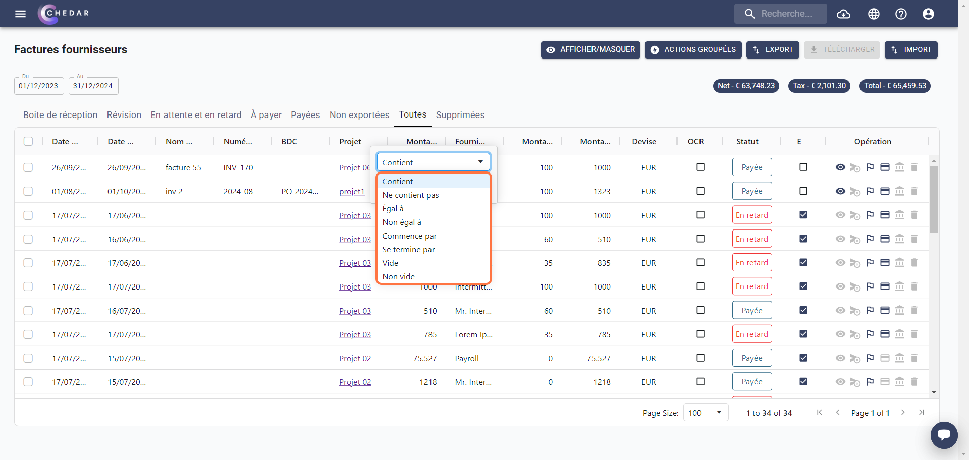Viewport: 969px width, 460px height.
Task: Click credit card icon in the 835 amount row
Action: pos(885,263)
